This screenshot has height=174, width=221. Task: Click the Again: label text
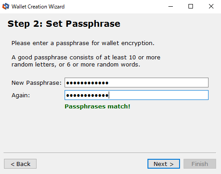point(20,95)
